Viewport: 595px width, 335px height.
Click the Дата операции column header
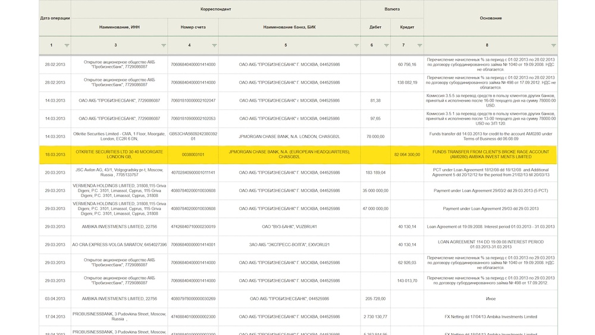(x=55, y=18)
